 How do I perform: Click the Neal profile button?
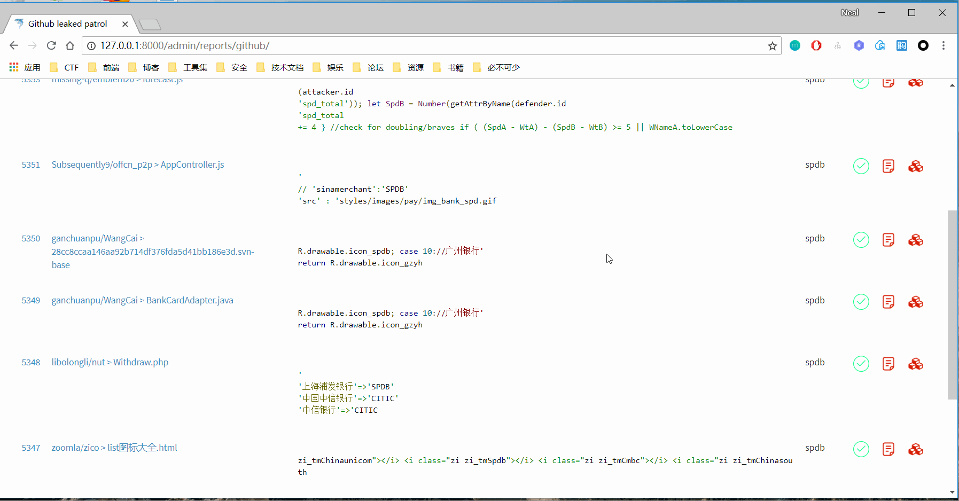[x=849, y=13]
